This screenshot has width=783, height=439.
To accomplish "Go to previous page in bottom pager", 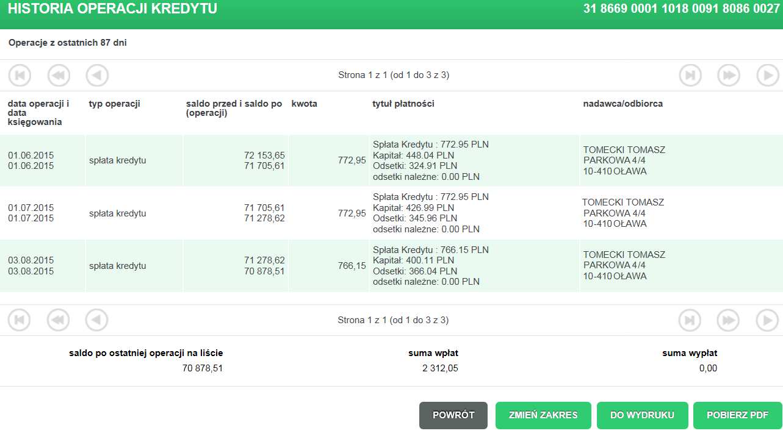I will click(x=97, y=320).
